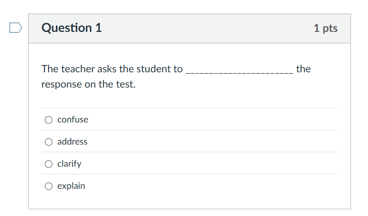Click the "explain" answer label text

71,186
